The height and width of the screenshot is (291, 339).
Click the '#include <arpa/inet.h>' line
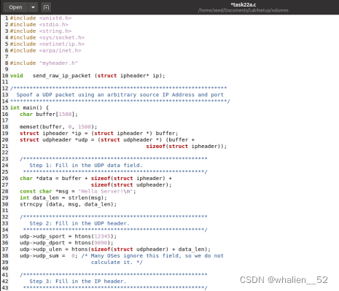point(45,50)
